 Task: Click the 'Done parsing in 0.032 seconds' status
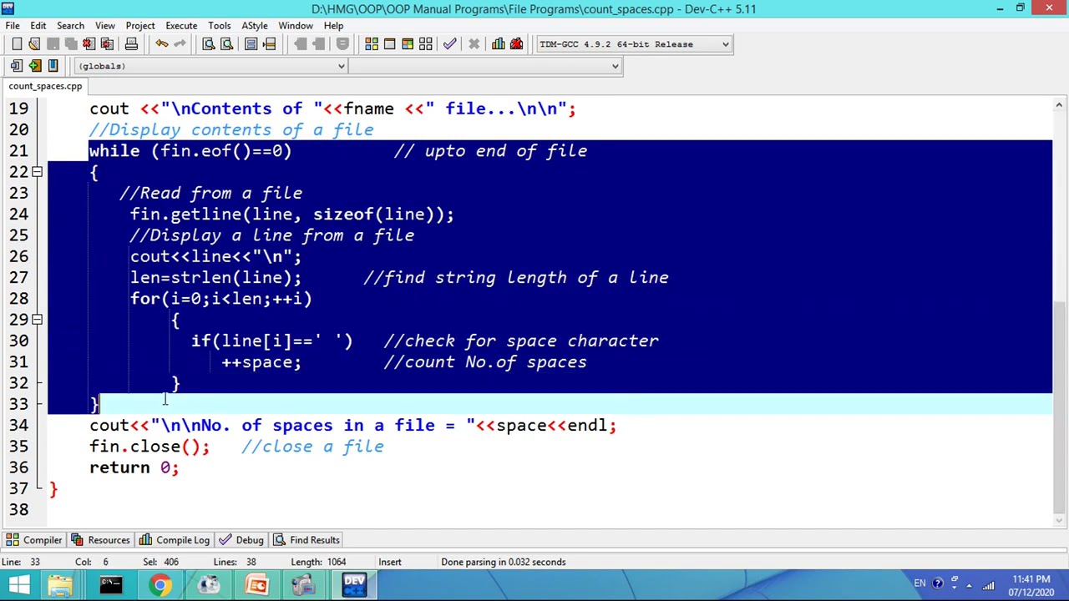[504, 562]
